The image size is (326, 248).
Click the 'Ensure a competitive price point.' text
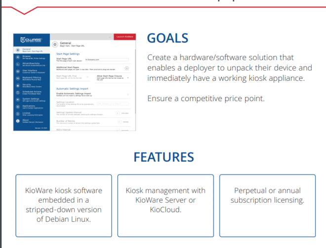pos(206,99)
